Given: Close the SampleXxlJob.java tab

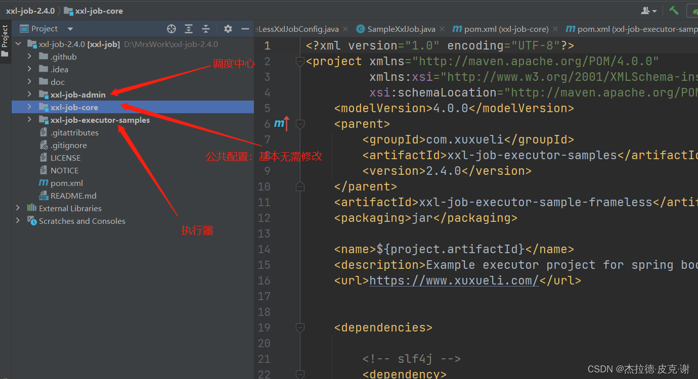Looking at the screenshot, I should (x=441, y=29).
